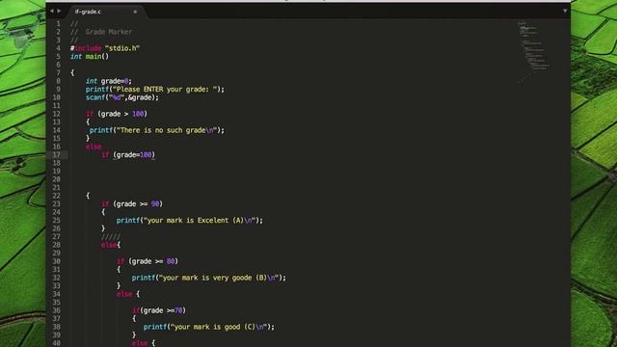Open the tab list dropdown arrow
Viewport: 617px width, 347px height.
coord(565,11)
